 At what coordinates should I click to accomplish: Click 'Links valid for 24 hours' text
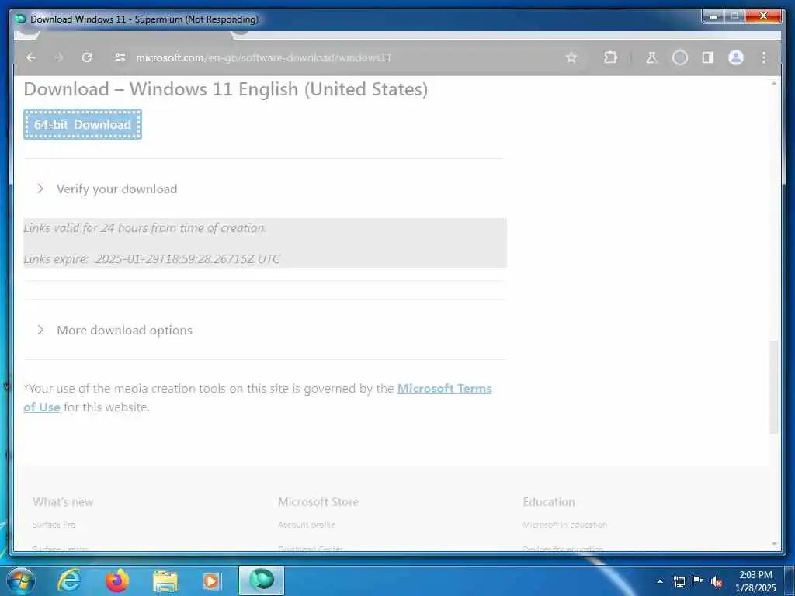click(145, 228)
